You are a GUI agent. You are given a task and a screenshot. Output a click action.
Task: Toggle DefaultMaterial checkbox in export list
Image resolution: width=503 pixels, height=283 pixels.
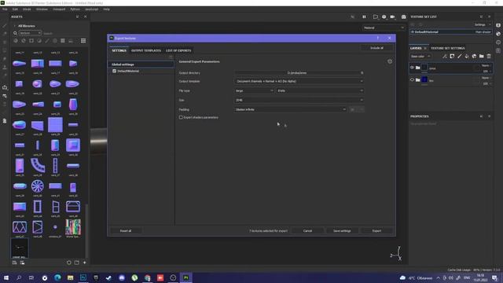point(115,71)
